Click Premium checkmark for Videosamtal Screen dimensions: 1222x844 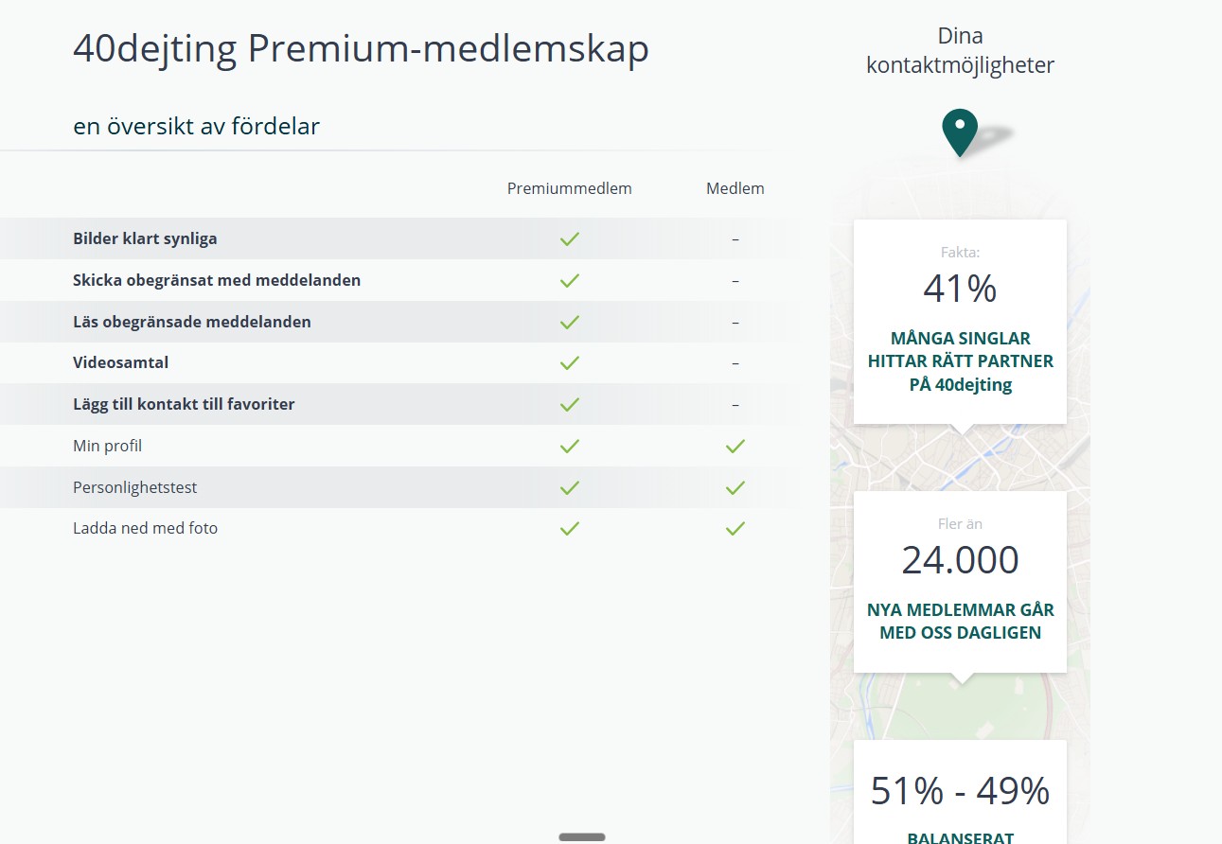coord(569,363)
